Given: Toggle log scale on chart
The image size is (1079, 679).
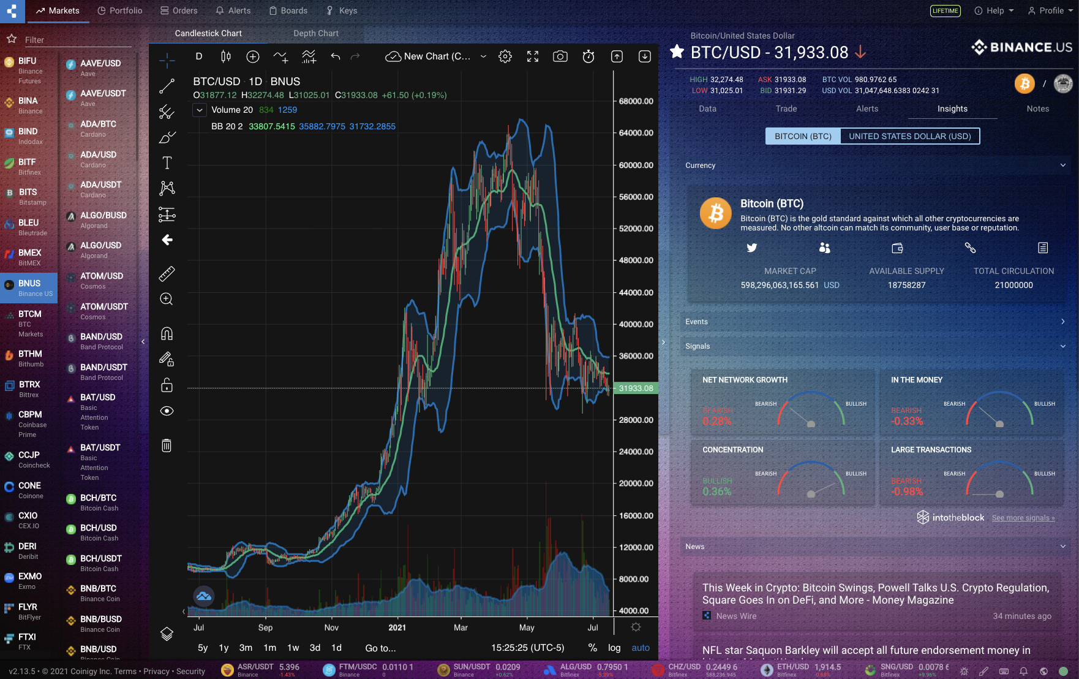Looking at the screenshot, I should pos(614,648).
